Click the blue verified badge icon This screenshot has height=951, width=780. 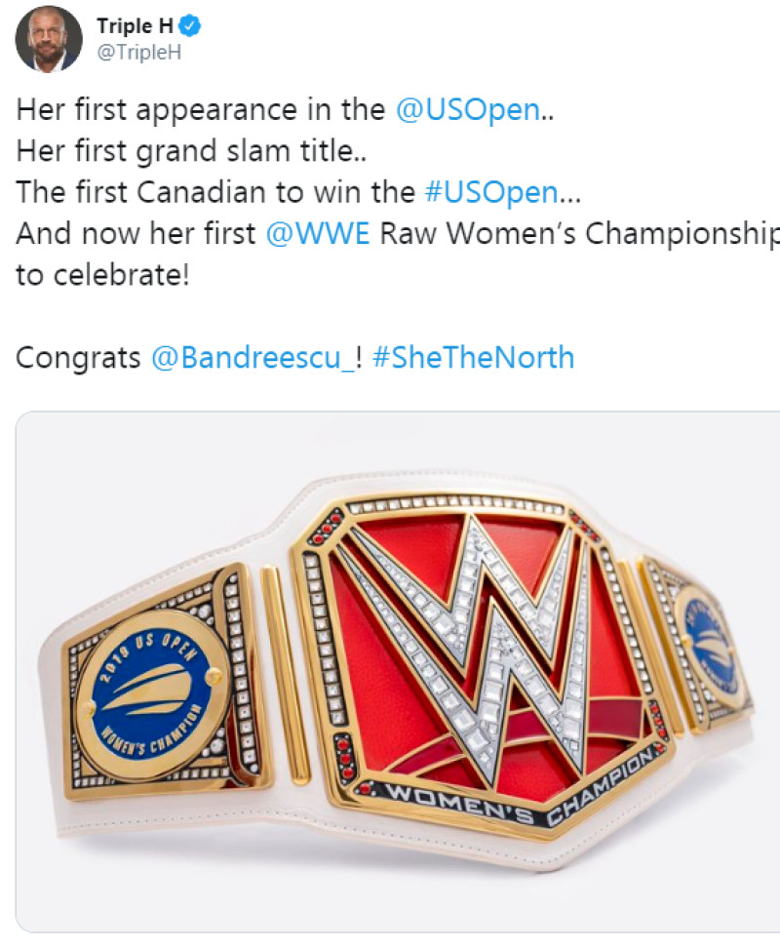tap(191, 26)
